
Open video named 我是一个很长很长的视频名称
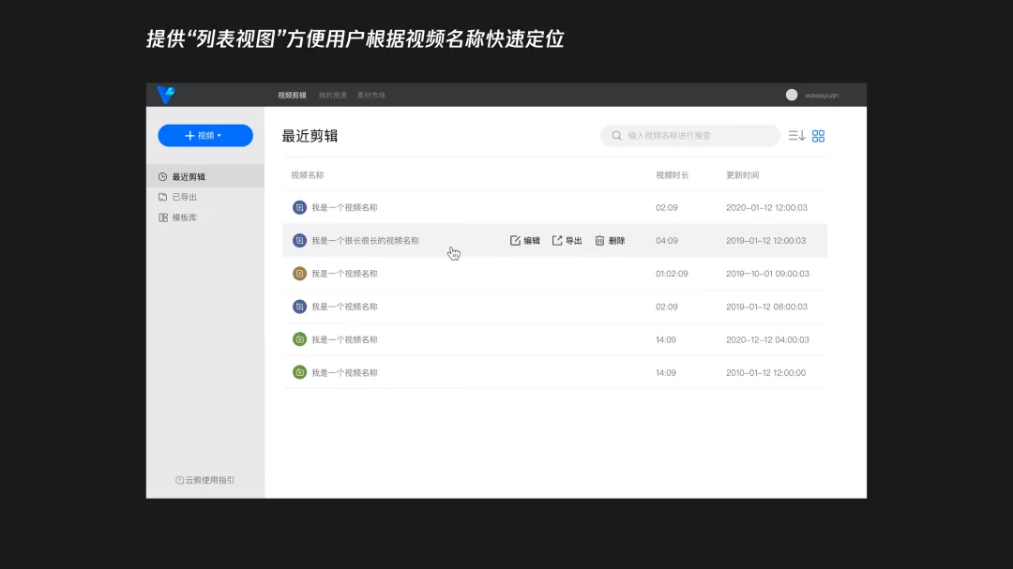tap(365, 240)
